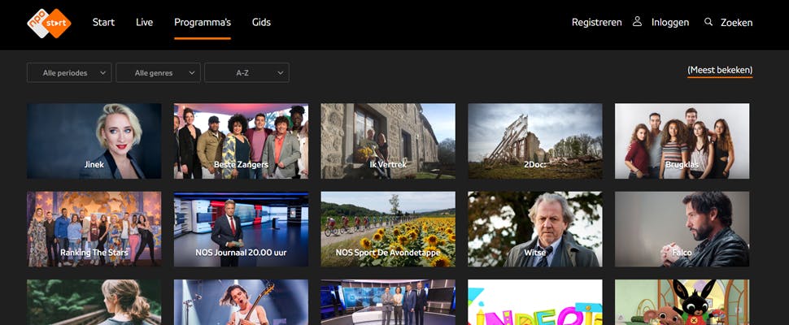Viewport: 789px width, 325px height.
Task: Open the Ranking The Stars thumbnail
Action: [x=94, y=229]
